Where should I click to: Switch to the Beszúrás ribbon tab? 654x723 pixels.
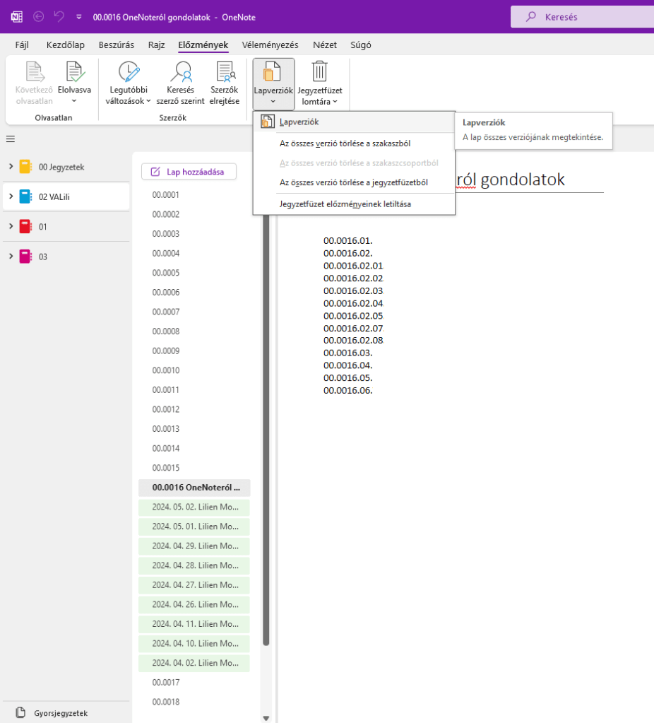[x=117, y=45]
